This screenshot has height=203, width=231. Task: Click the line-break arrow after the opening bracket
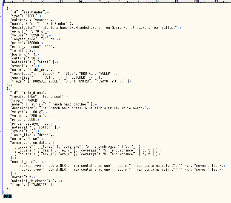[6, 5]
